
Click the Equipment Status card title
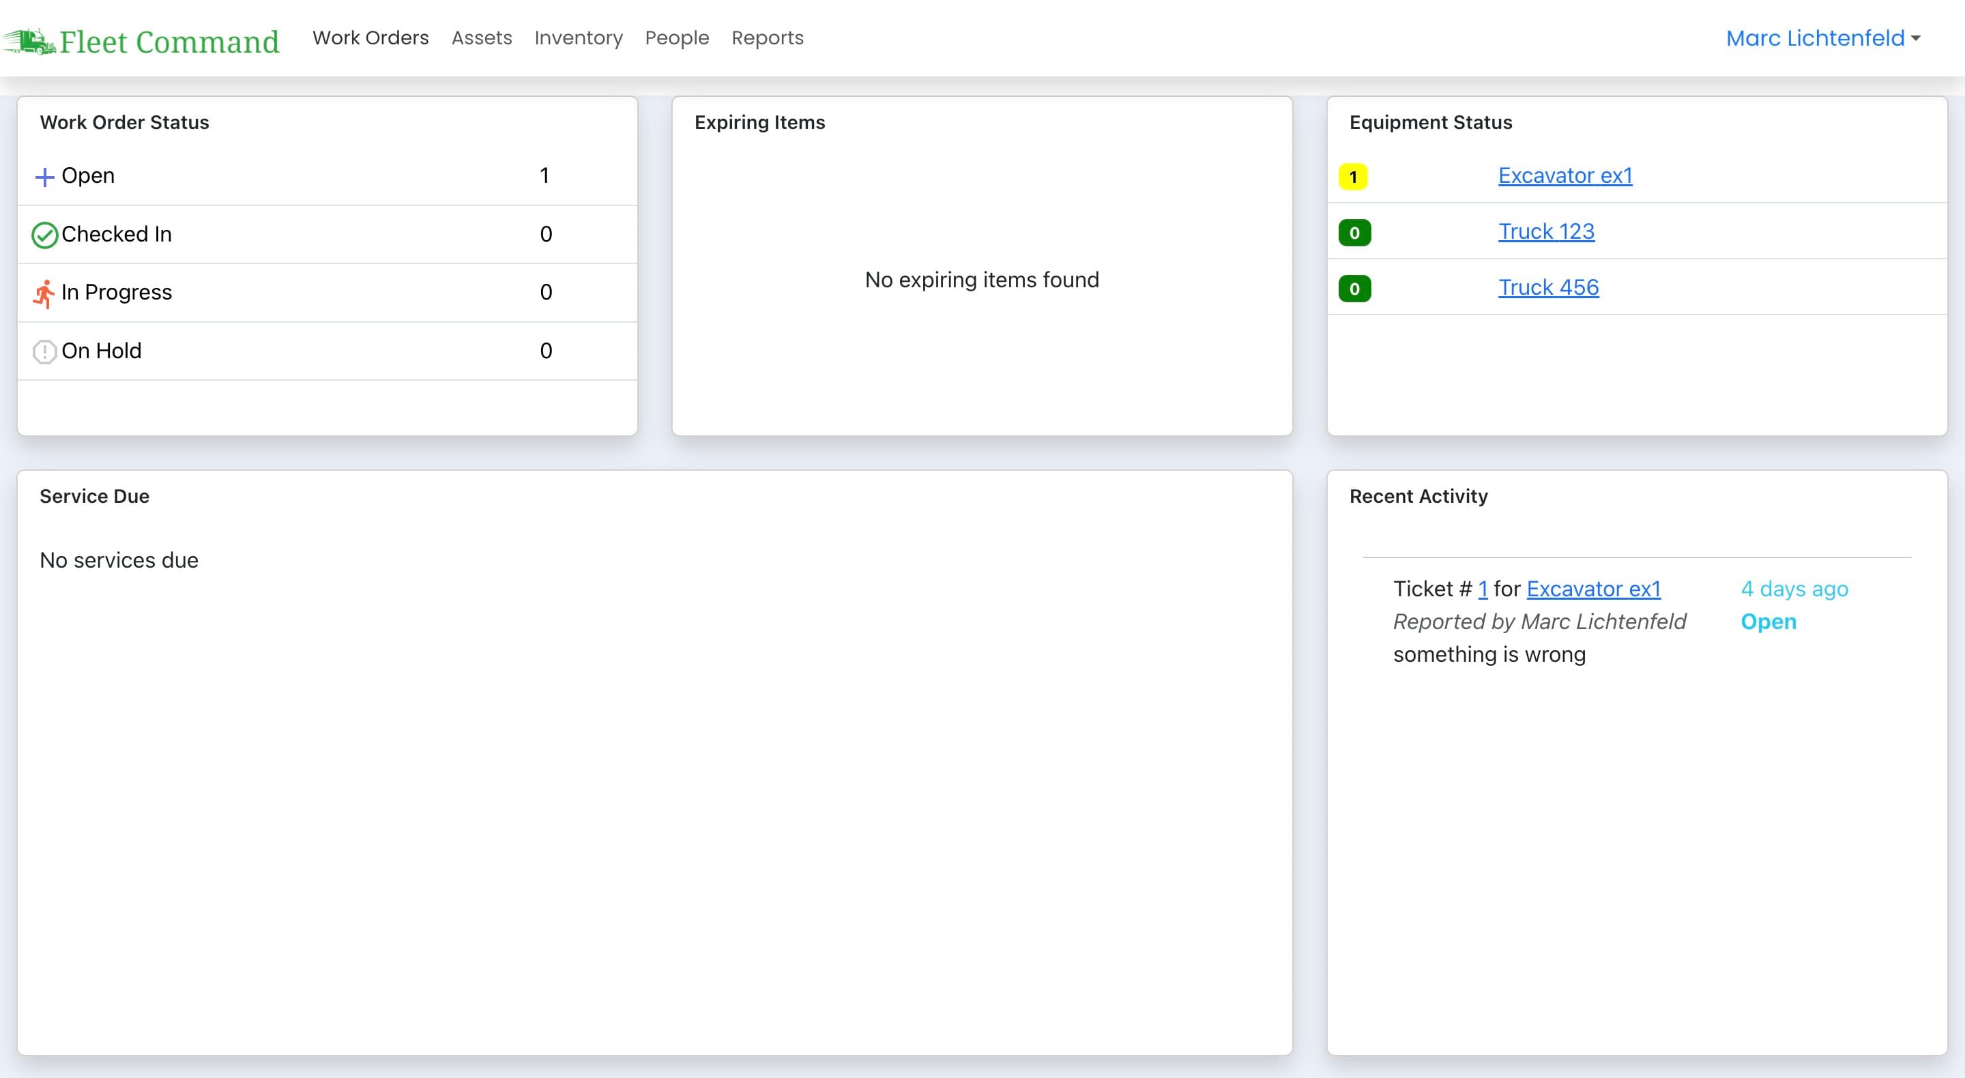coord(1430,123)
